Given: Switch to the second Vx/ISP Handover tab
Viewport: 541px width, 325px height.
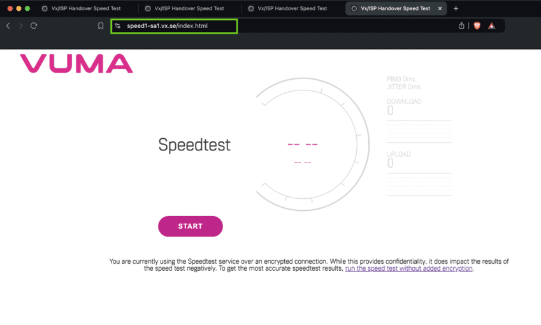Looking at the screenshot, I should pos(189,9).
